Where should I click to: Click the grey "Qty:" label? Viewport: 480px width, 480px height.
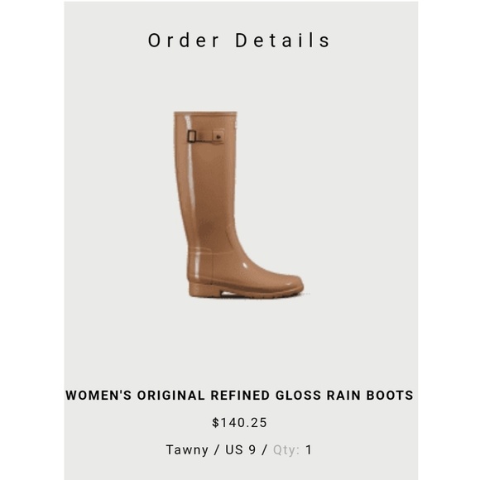point(286,450)
